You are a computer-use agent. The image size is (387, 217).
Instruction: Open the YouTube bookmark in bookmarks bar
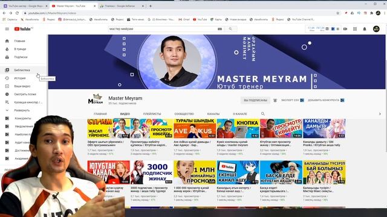(x=200, y=19)
